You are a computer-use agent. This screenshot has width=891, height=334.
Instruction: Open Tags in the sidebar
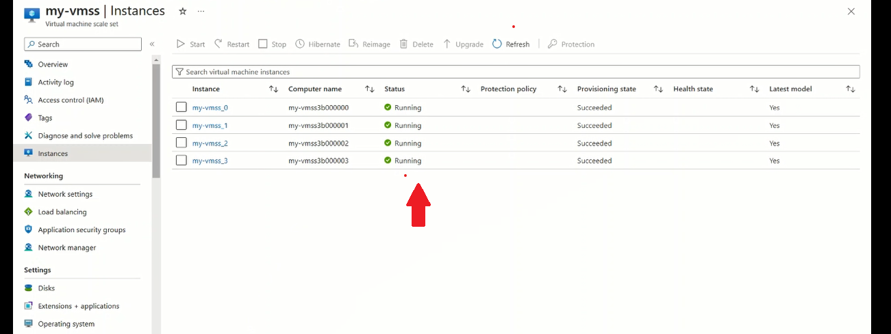point(45,117)
